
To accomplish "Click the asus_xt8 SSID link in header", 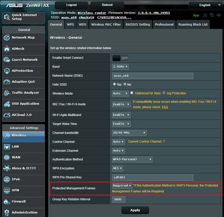I will [x=69, y=18].
